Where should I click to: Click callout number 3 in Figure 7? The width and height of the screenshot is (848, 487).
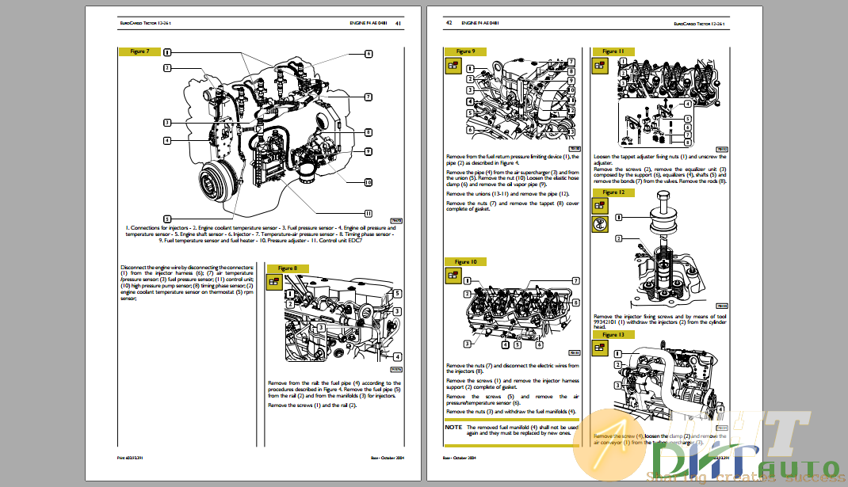coord(167,123)
